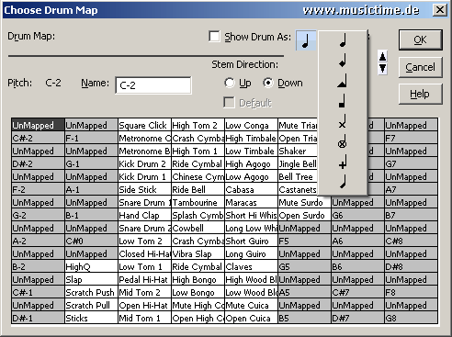Select the Snare Drum 2 cell

pos(144,228)
